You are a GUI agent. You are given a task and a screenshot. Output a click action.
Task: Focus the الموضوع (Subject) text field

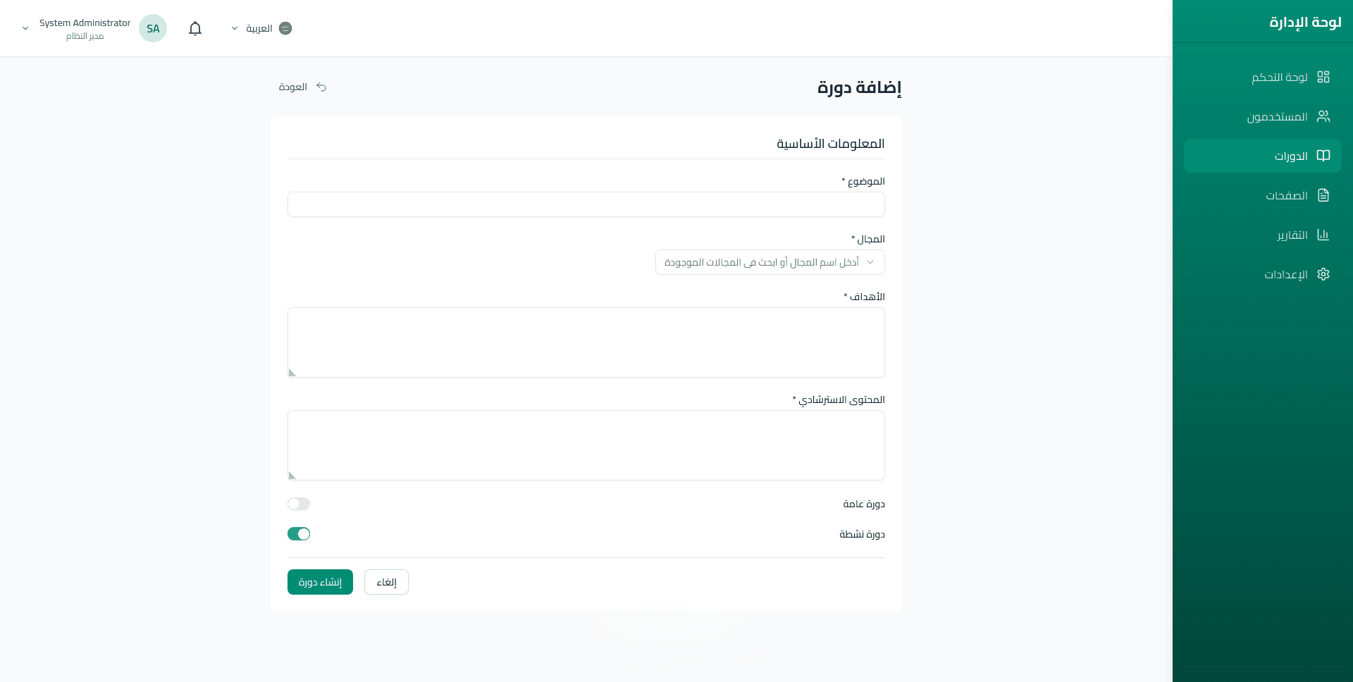[586, 204]
